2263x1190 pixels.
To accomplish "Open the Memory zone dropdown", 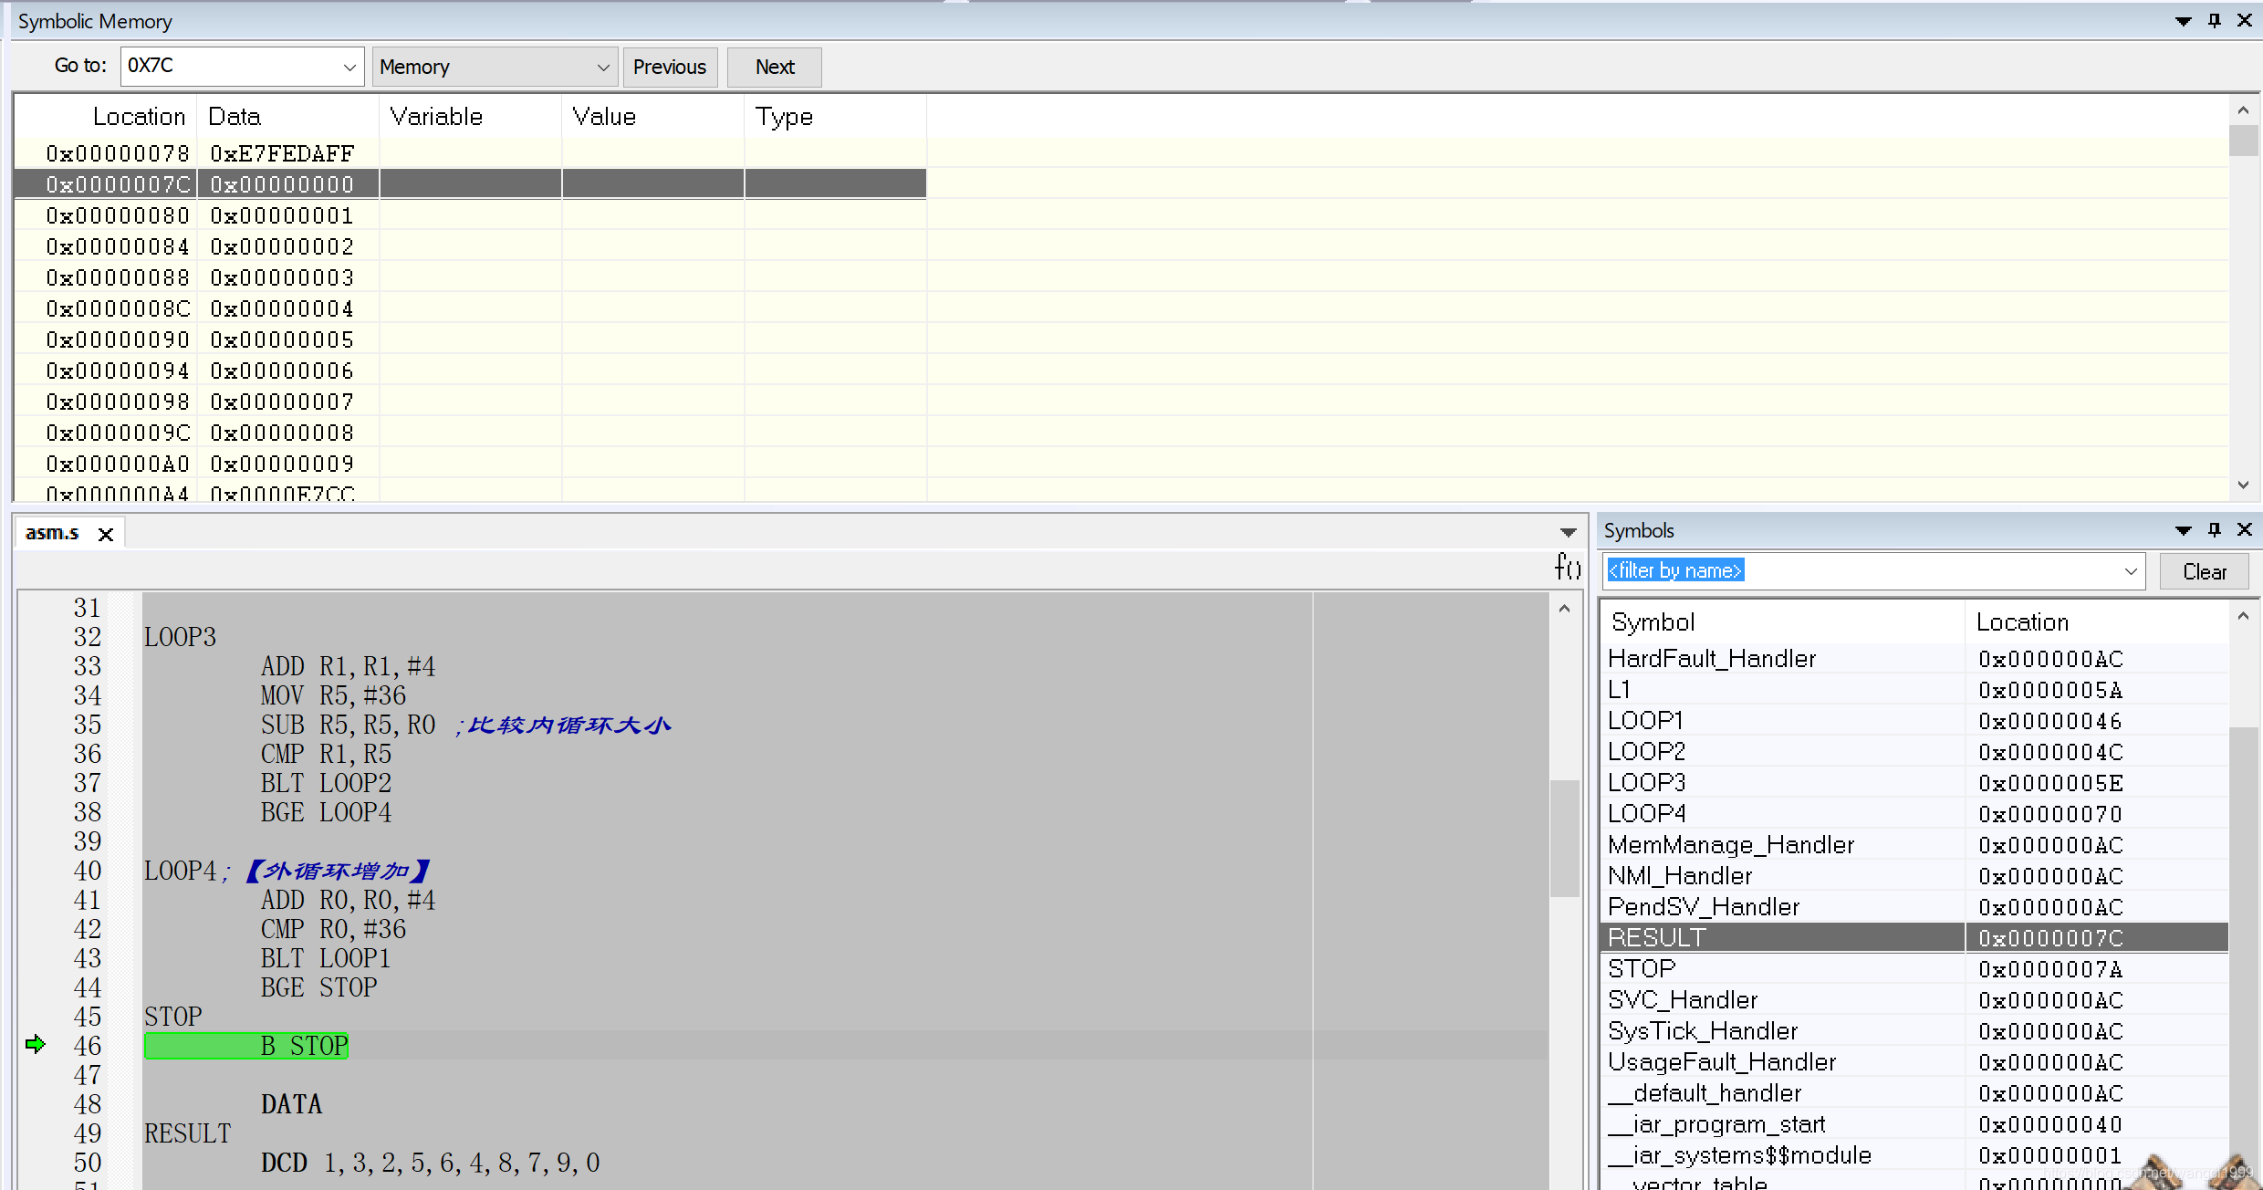I will (602, 68).
